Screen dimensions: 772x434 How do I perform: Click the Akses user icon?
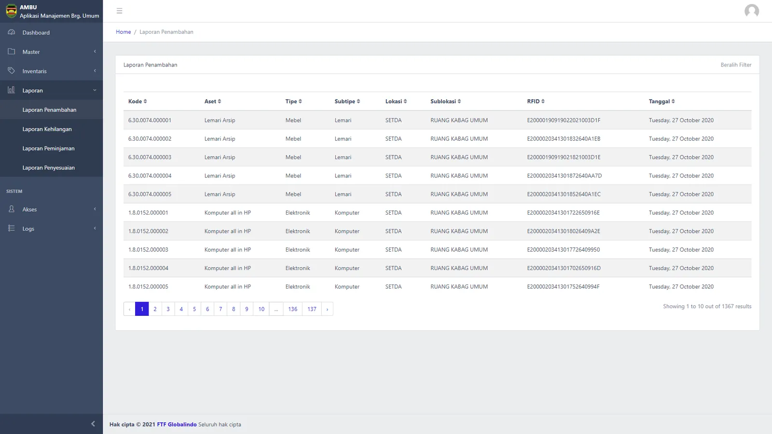click(x=12, y=209)
